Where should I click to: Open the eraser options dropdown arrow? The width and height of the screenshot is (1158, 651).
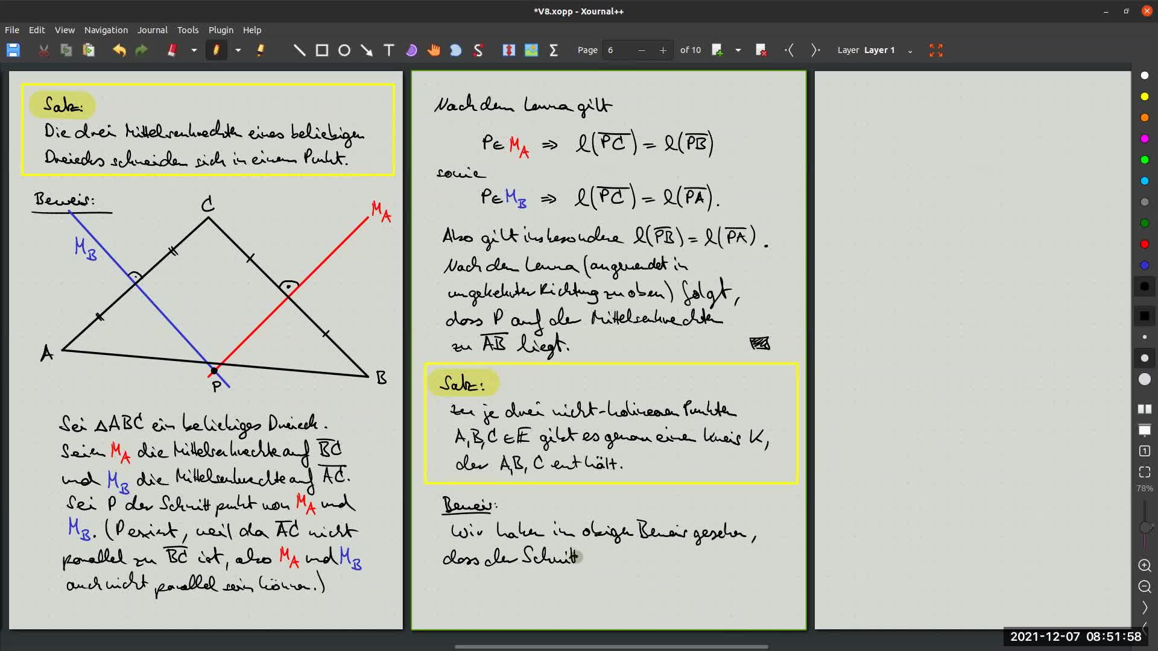click(x=194, y=50)
